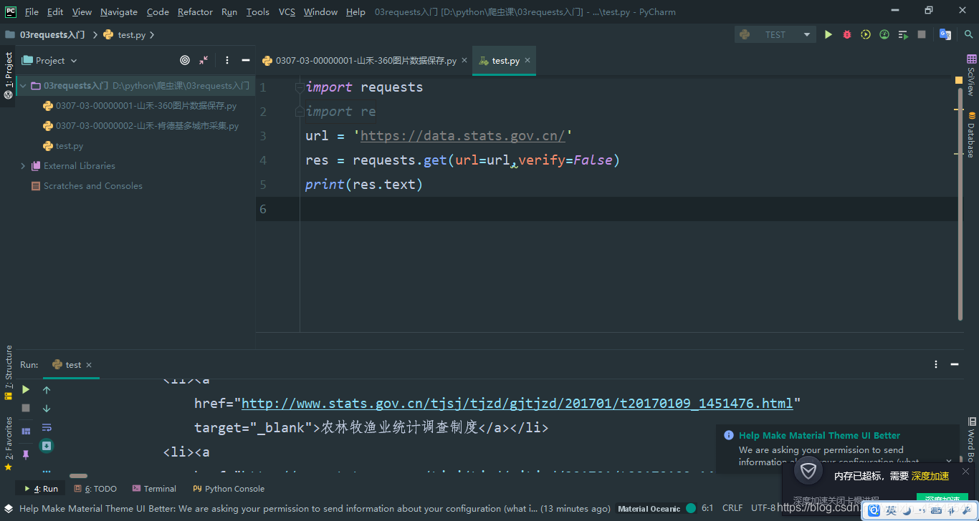979x521 pixels.
Task: Open the stats.gov.cn link in console output
Action: click(517, 404)
